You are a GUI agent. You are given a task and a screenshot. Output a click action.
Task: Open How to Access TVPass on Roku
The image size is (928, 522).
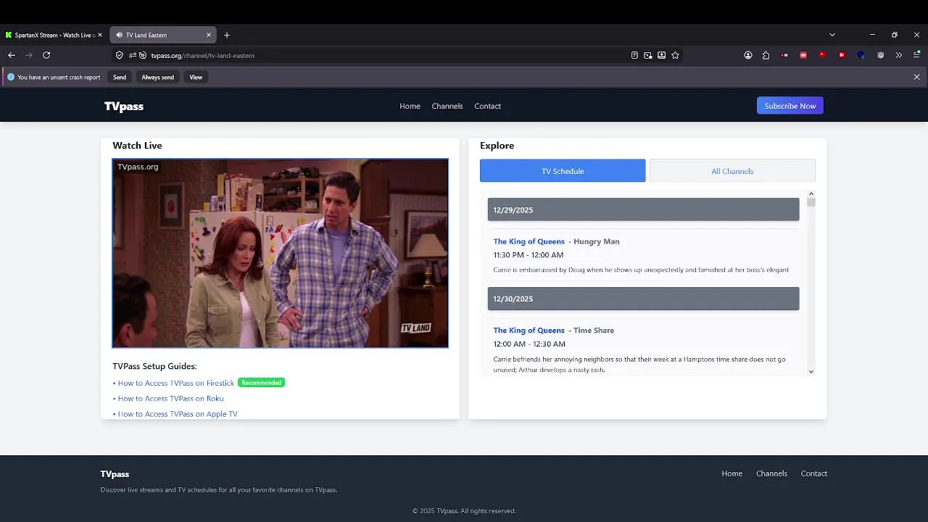170,399
